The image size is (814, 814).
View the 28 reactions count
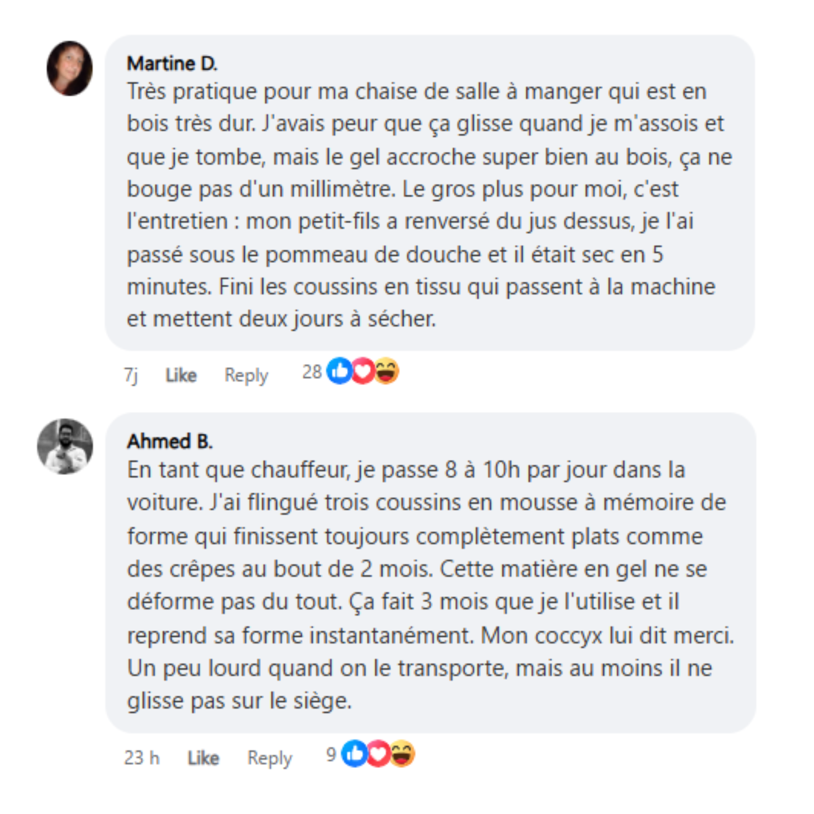tap(312, 371)
